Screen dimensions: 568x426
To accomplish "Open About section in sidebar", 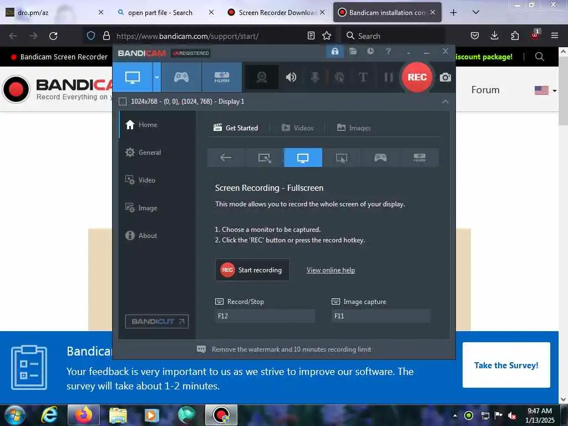I will click(157, 235).
